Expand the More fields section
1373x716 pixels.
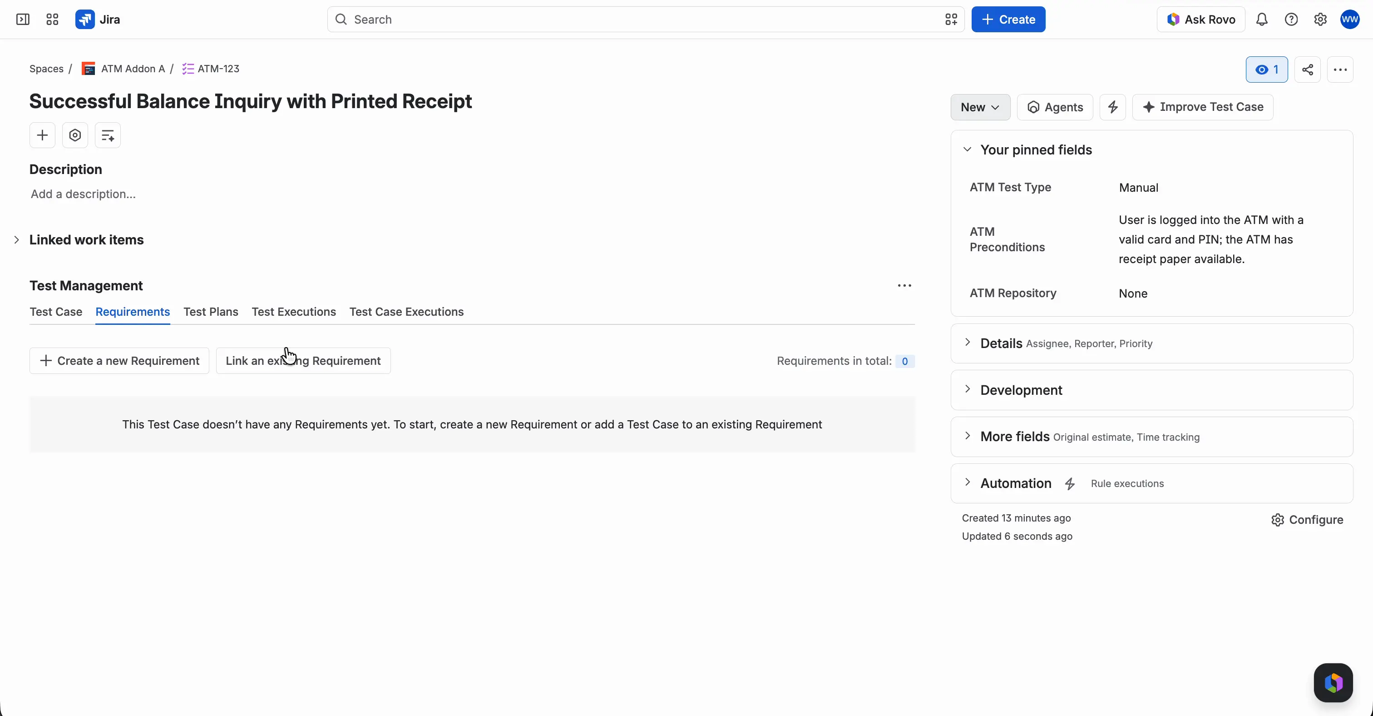pos(968,436)
